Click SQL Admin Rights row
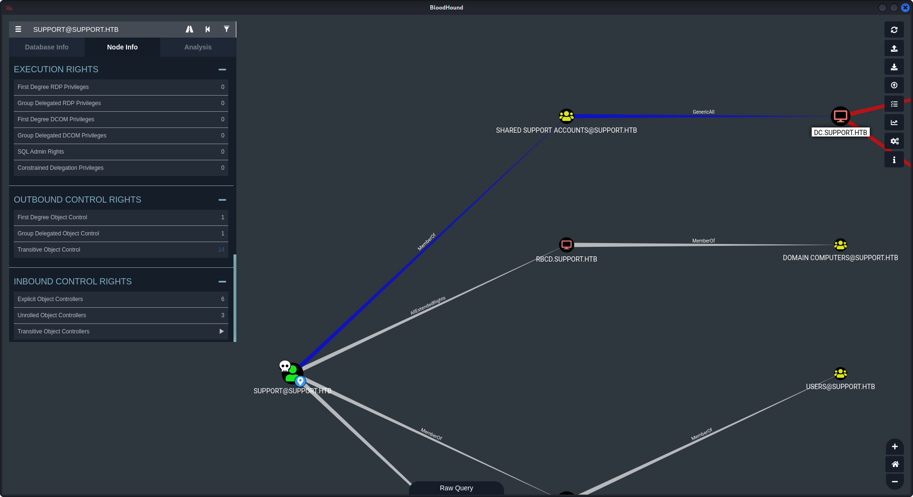This screenshot has height=497, width=913. [x=121, y=152]
